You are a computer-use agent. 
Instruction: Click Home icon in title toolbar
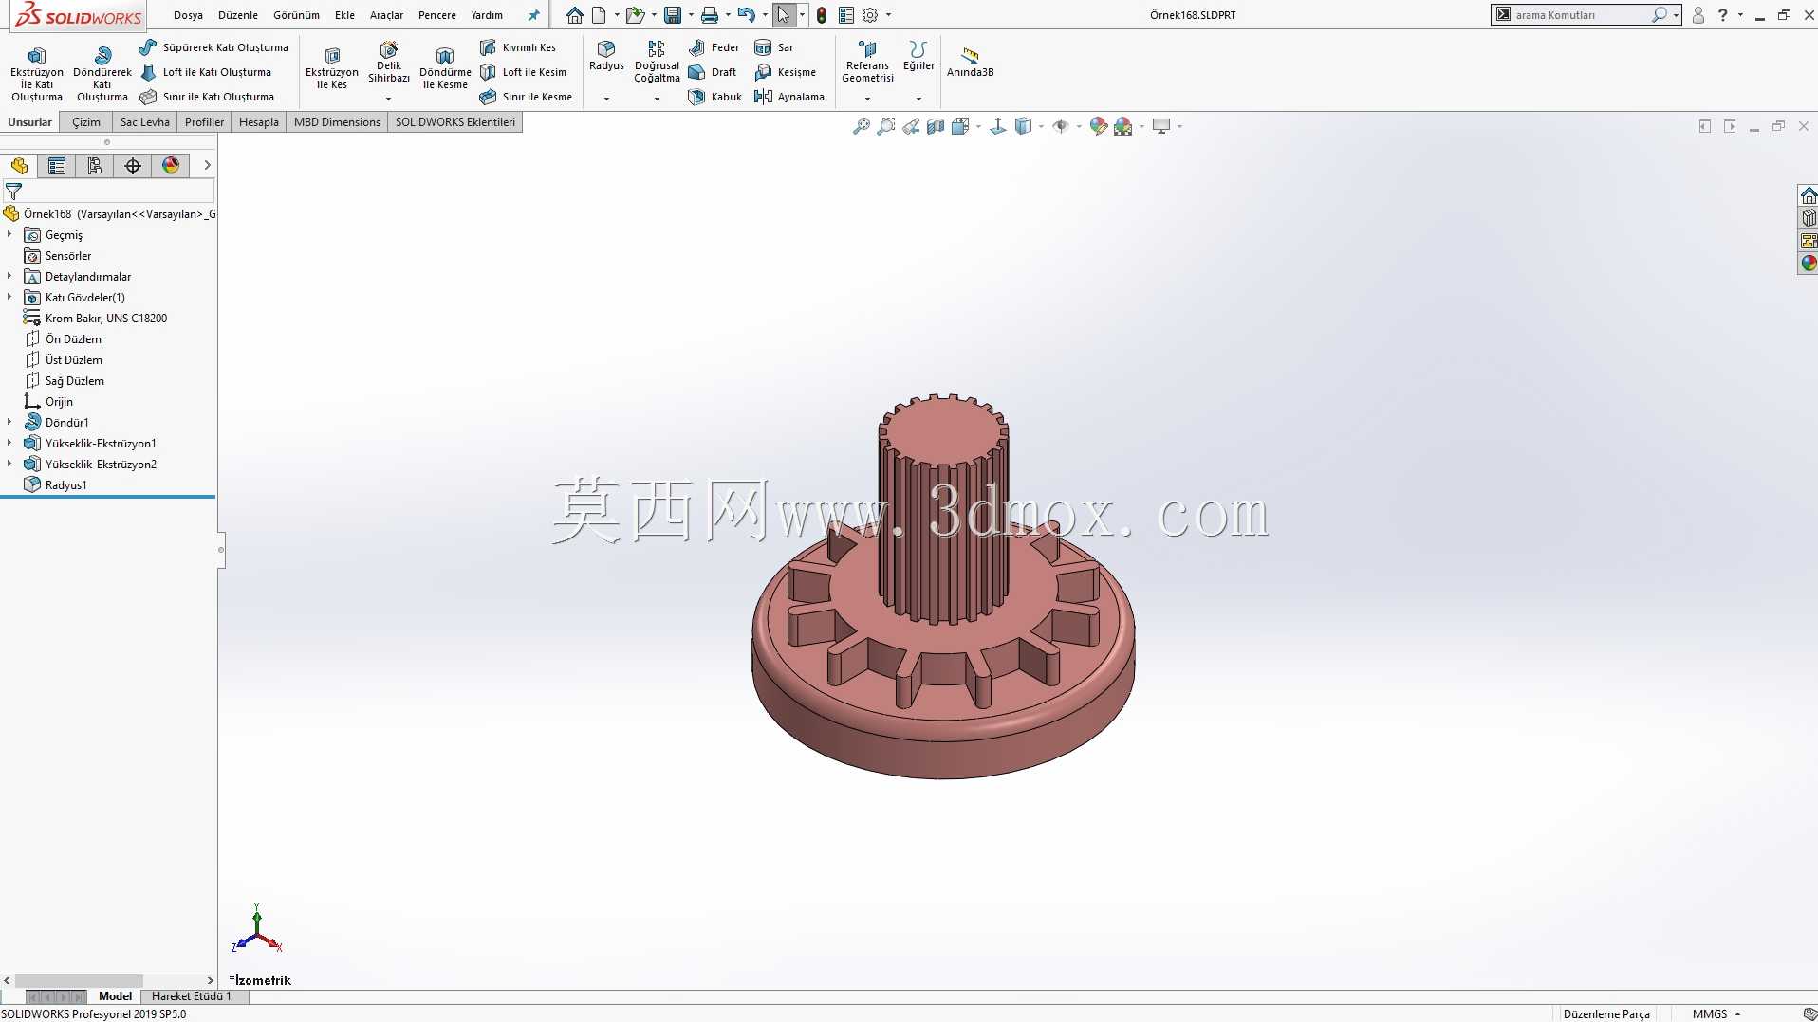575,15
